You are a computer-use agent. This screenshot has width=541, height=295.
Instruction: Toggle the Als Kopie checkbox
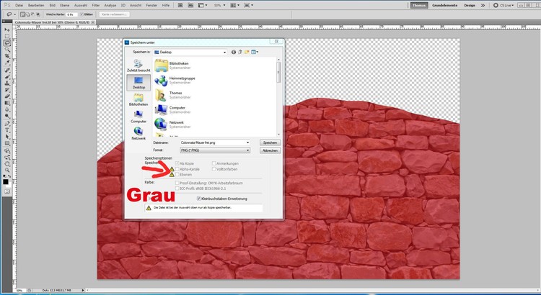pyautogui.click(x=177, y=163)
